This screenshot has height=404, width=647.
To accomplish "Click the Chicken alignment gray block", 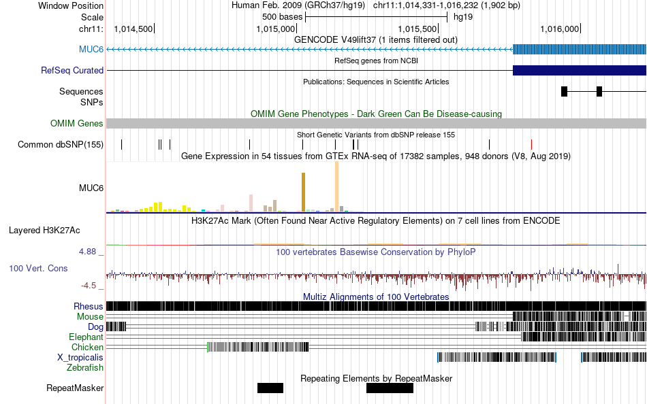I will (x=258, y=347).
